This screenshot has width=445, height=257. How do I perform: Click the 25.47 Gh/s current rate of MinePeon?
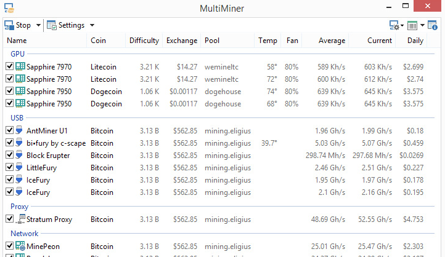coord(375,247)
